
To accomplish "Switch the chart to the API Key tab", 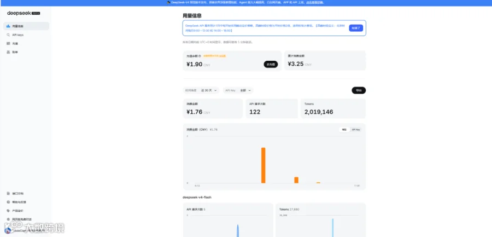I will click(356, 130).
